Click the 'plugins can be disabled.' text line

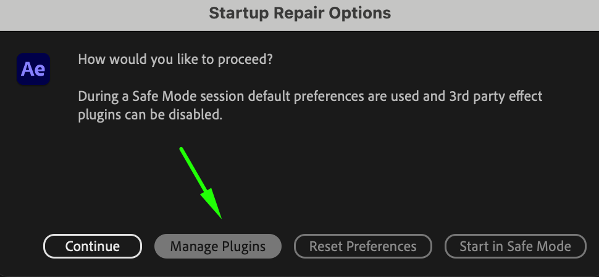coord(150,115)
